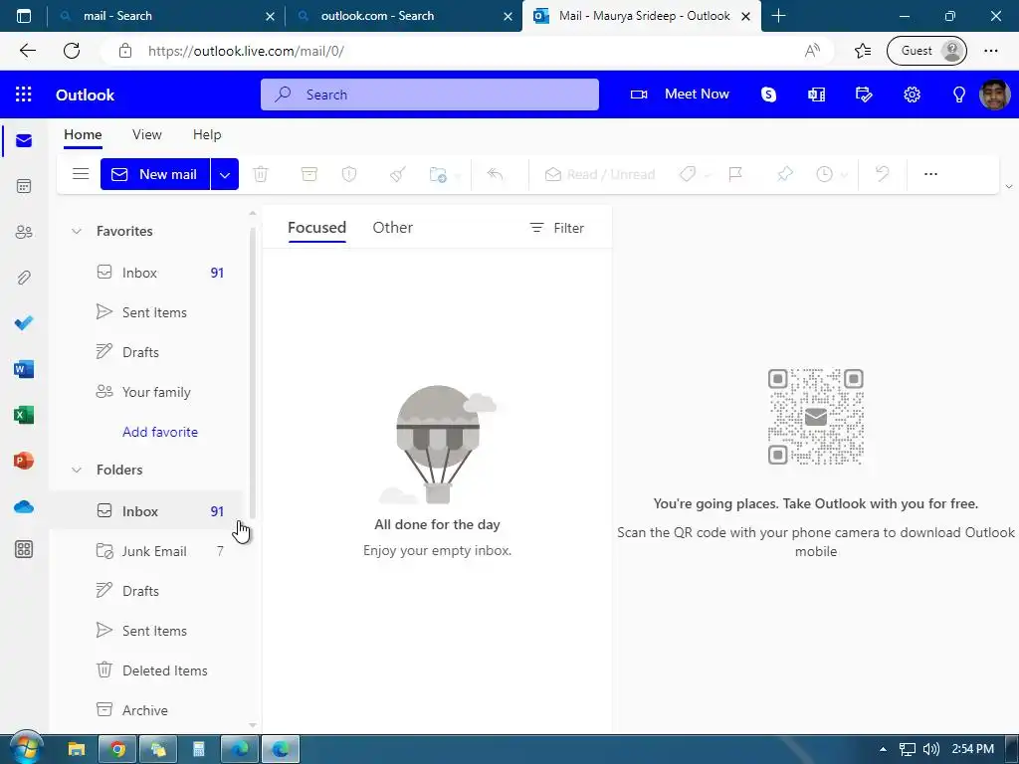This screenshot has height=764, width=1019.
Task: Open the Files paperclip icon in left rail
Action: point(24,278)
